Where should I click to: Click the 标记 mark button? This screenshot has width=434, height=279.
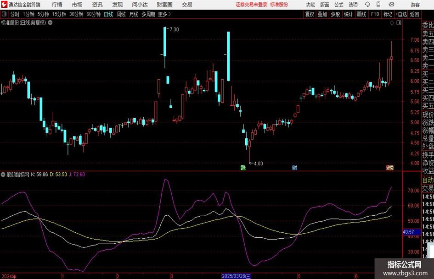coord(388,14)
